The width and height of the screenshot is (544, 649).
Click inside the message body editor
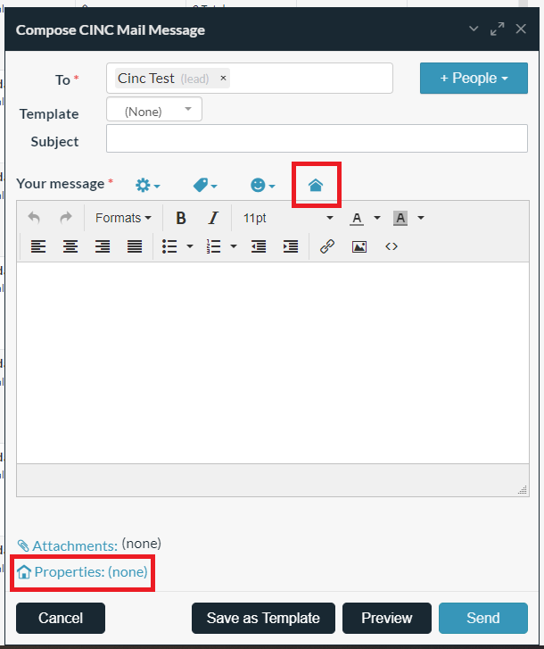(x=273, y=362)
